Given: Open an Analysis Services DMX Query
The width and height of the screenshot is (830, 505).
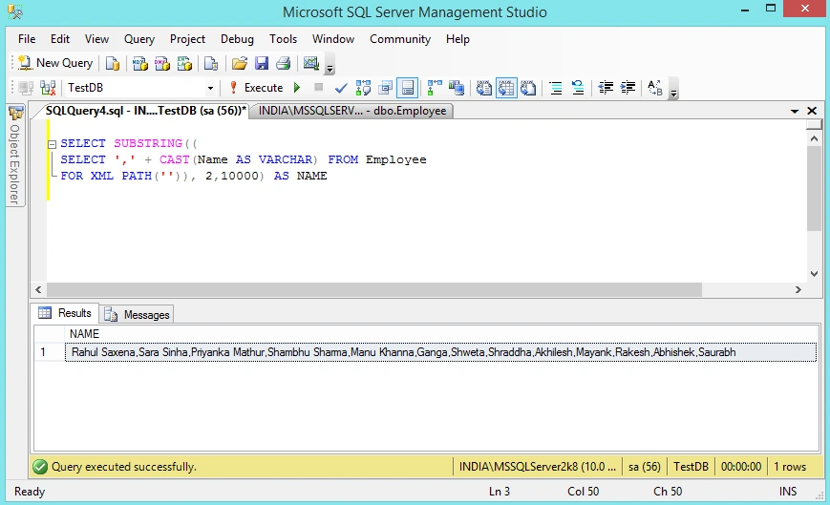Looking at the screenshot, I should tap(162, 63).
